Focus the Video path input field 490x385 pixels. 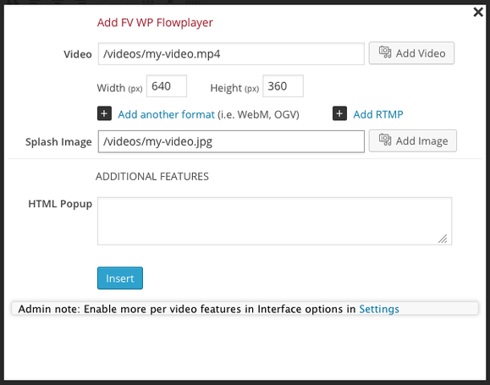[x=231, y=54]
